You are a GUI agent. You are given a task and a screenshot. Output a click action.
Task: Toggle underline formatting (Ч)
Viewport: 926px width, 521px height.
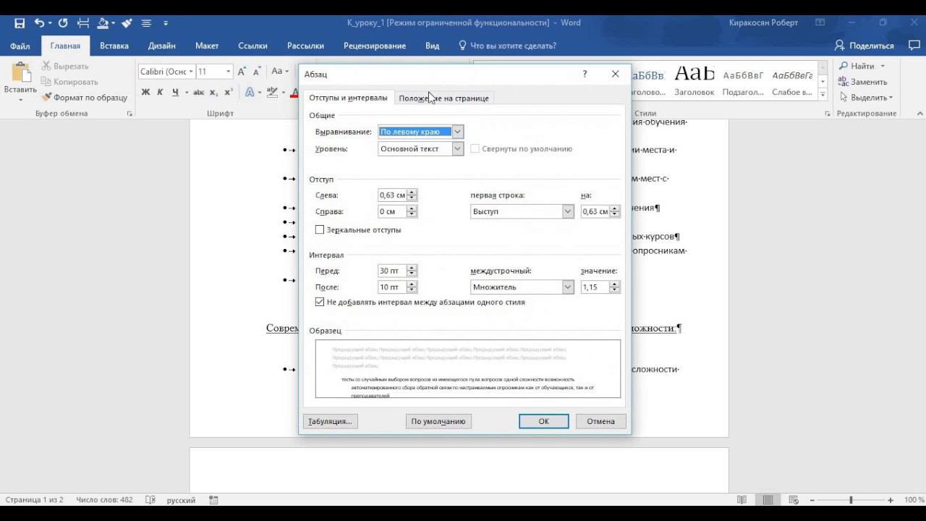174,92
